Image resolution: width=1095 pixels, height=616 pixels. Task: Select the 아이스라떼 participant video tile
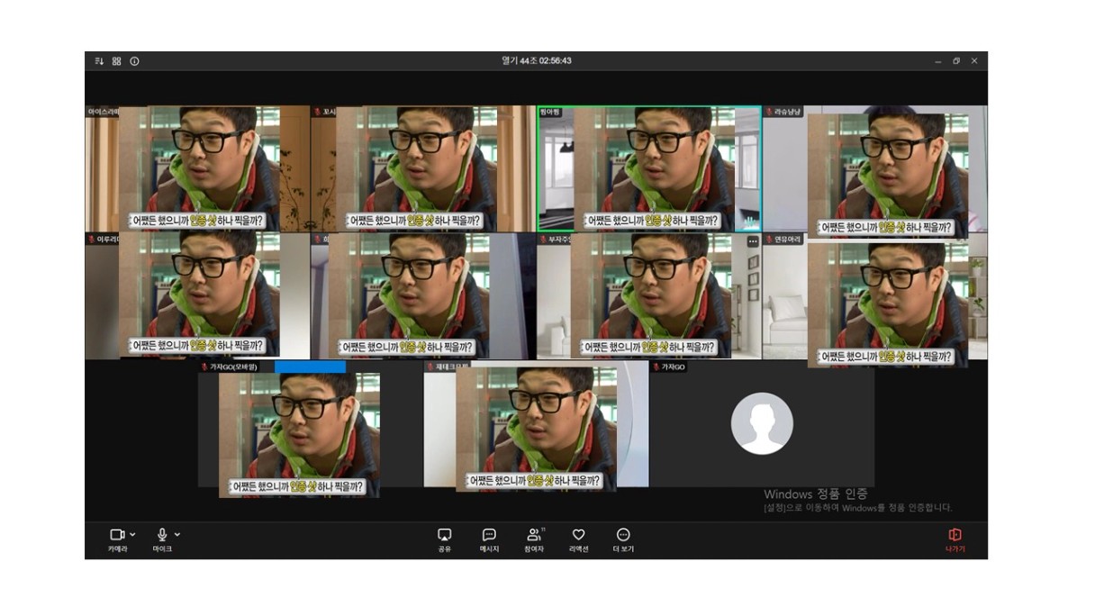197,169
